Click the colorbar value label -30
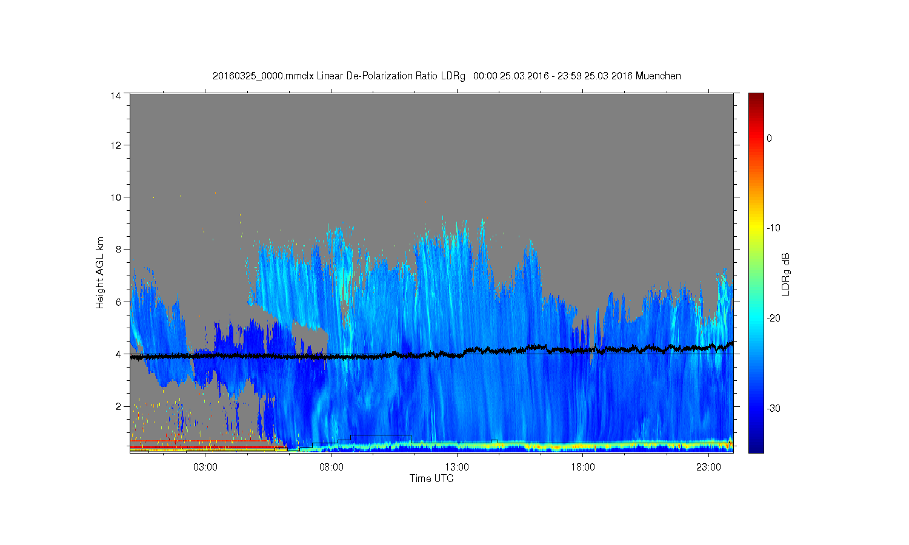The height and width of the screenshot is (545, 909). (773, 409)
